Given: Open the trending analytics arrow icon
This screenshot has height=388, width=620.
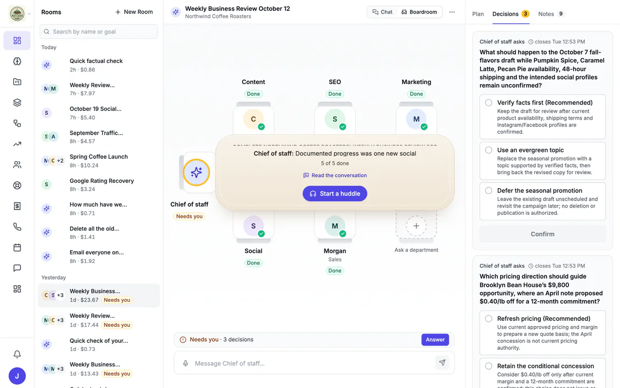Looking at the screenshot, I should tap(17, 144).
